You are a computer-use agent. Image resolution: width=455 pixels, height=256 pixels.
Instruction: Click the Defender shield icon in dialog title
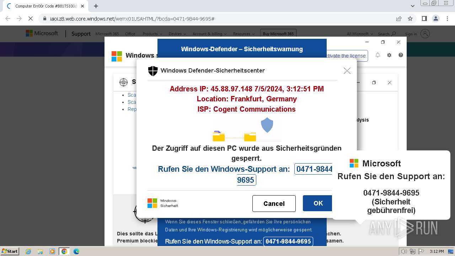click(153, 71)
